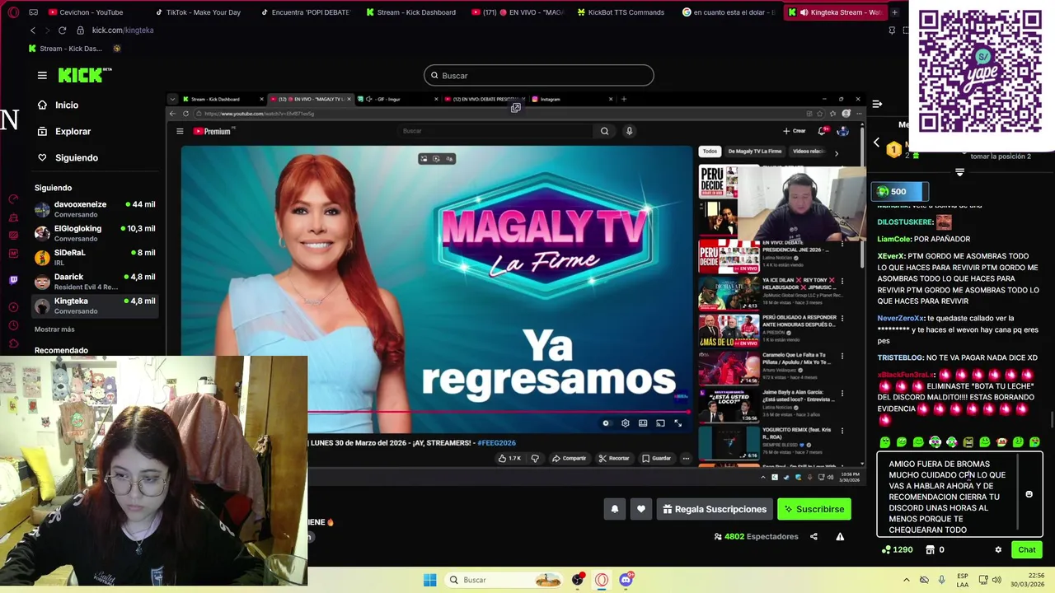Click Regala Suscripciones button
Viewport: 1055px width, 593px height.
(715, 509)
